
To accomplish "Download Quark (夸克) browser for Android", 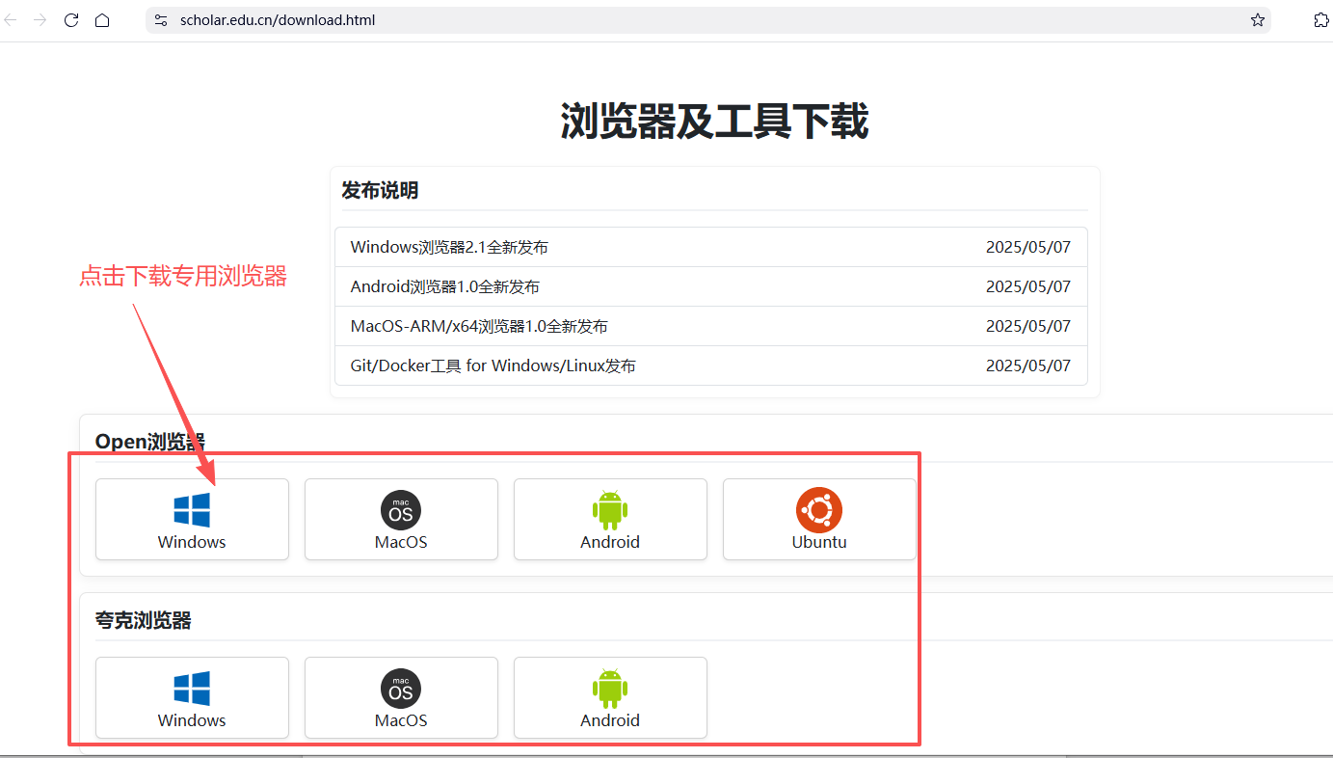I will (x=610, y=697).
